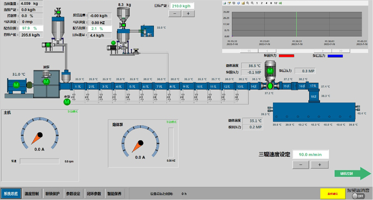This screenshot has height=200, width=373.
Task: Toggle 手动模式 label in 主机 panel
Action: tap(73, 111)
